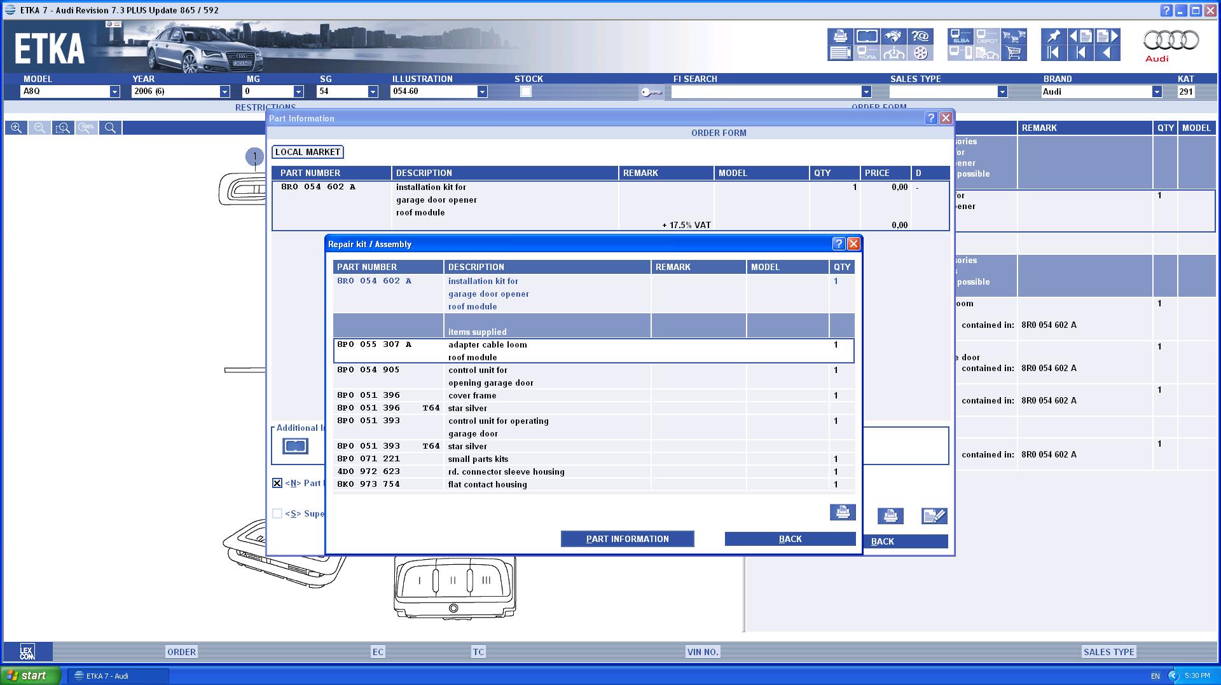This screenshot has height=685, width=1221.
Task: Open the FI SEARCH dropdown arrow
Action: [866, 92]
